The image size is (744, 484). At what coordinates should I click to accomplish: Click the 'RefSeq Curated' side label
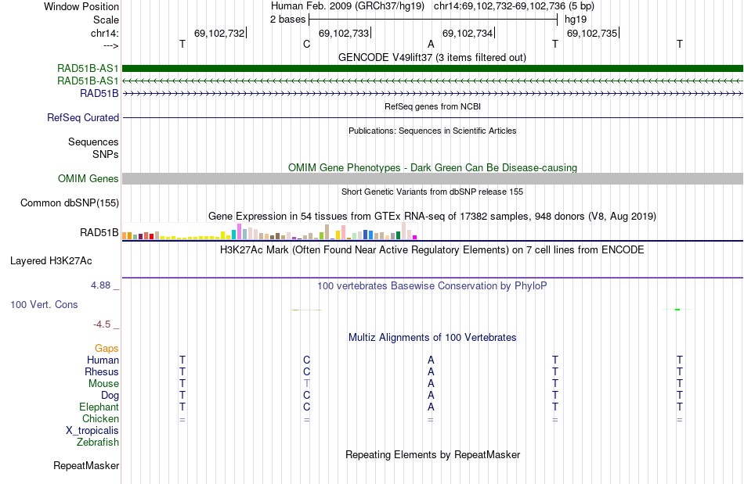click(x=83, y=117)
